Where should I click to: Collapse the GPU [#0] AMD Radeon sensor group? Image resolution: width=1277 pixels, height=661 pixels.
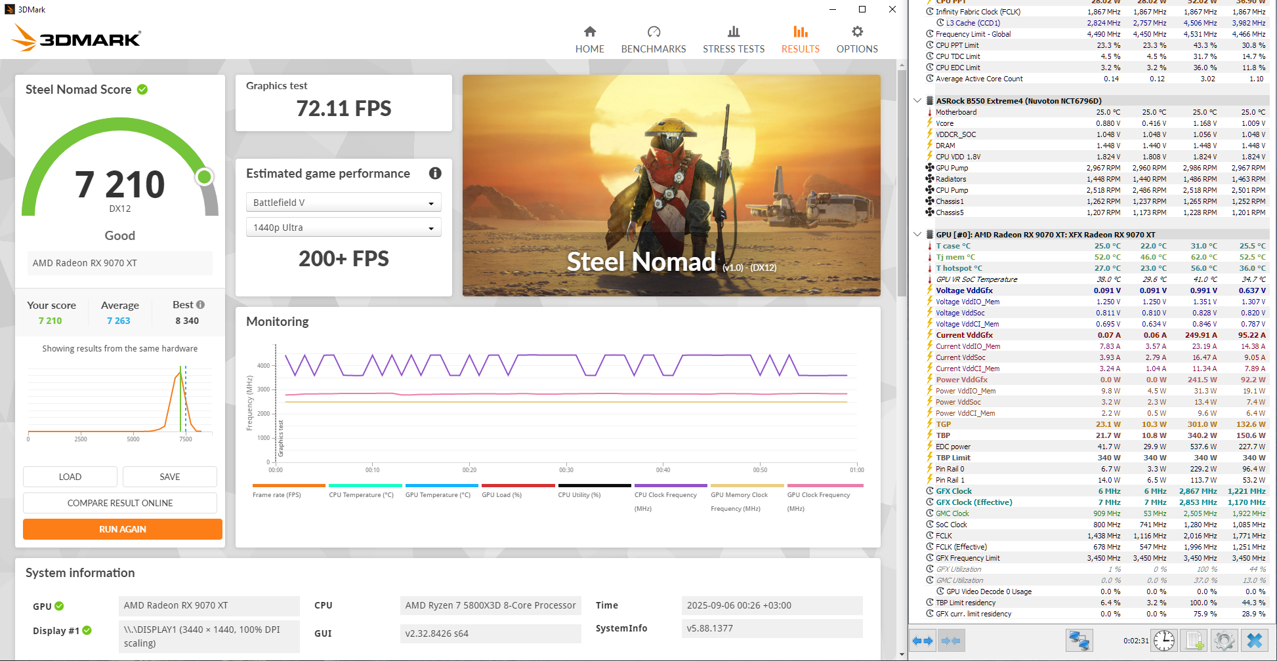click(917, 235)
